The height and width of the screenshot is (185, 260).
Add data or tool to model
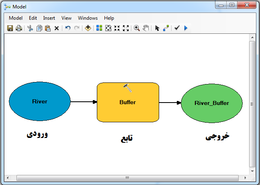[88, 28]
